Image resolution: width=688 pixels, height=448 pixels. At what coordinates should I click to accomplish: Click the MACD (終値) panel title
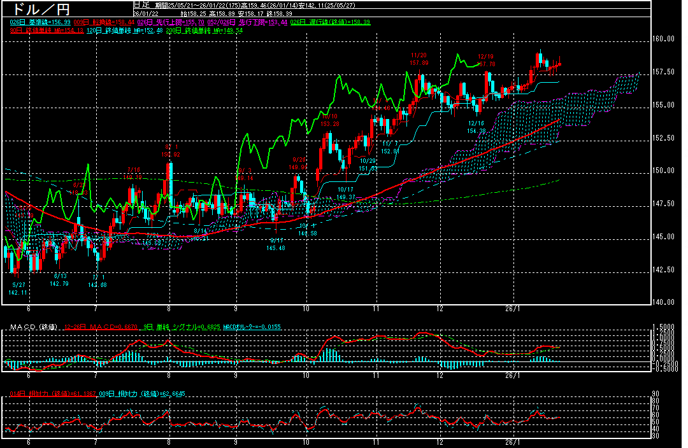pos(32,327)
